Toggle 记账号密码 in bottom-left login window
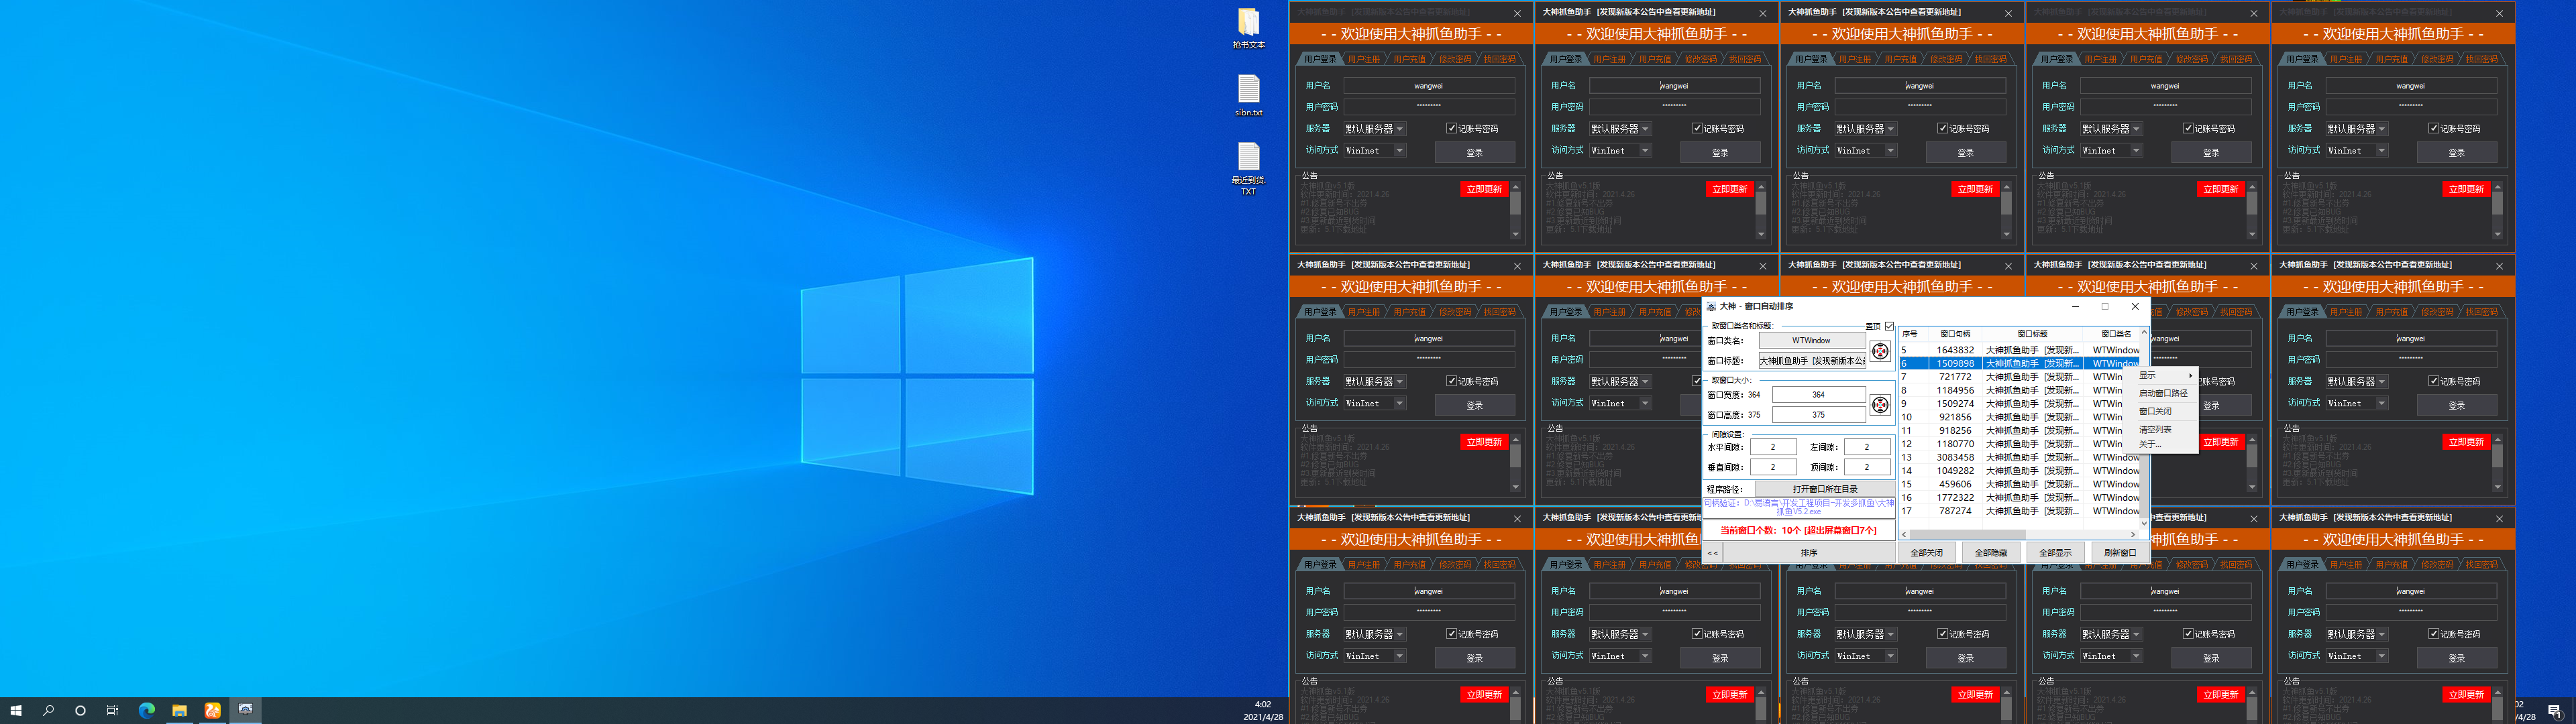2576x724 pixels. click(x=1451, y=634)
